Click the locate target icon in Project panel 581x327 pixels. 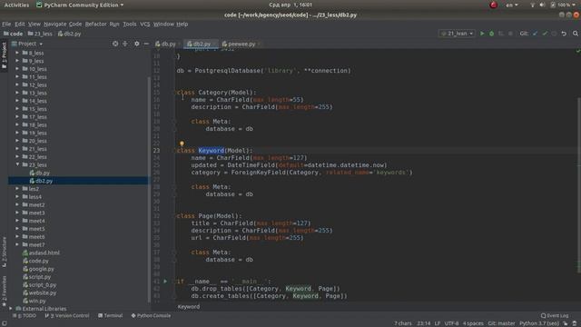pyautogui.click(x=115, y=44)
